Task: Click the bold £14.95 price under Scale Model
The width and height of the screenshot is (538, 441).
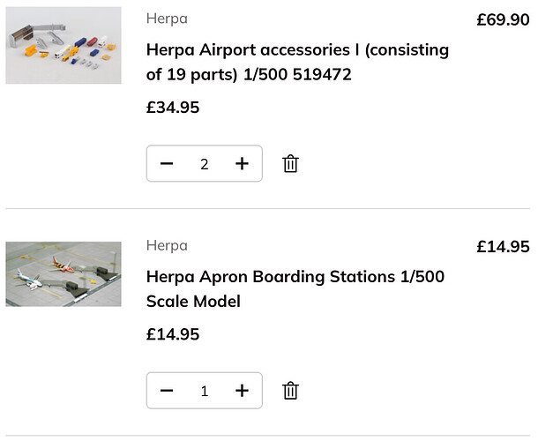Action: click(x=173, y=334)
